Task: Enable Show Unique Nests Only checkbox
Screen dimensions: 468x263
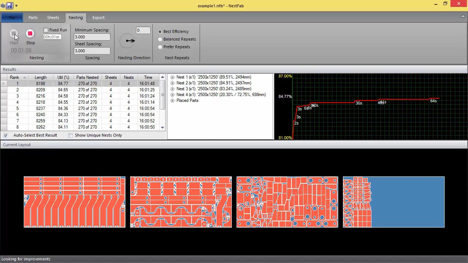Action: pos(71,135)
